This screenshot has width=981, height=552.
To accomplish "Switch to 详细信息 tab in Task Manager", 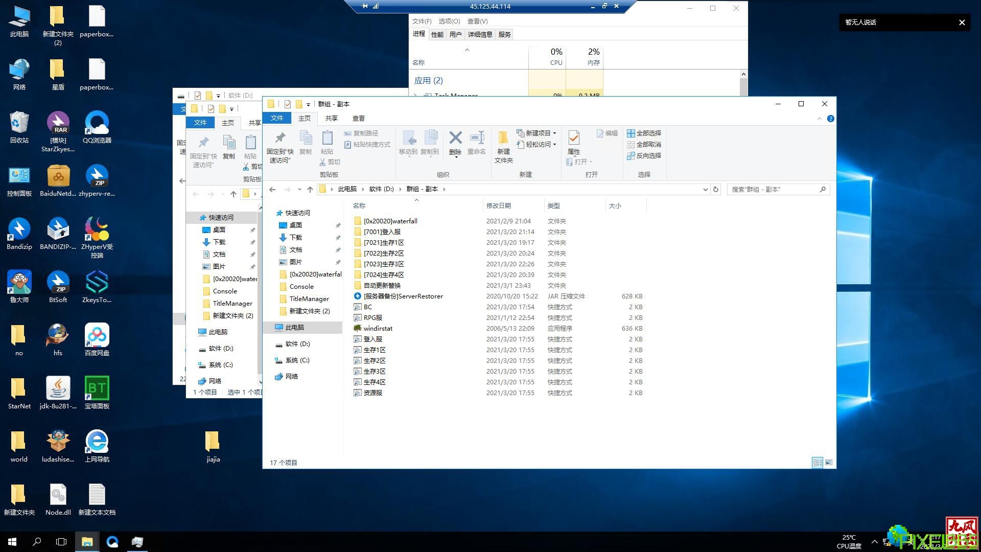I will pyautogui.click(x=480, y=35).
